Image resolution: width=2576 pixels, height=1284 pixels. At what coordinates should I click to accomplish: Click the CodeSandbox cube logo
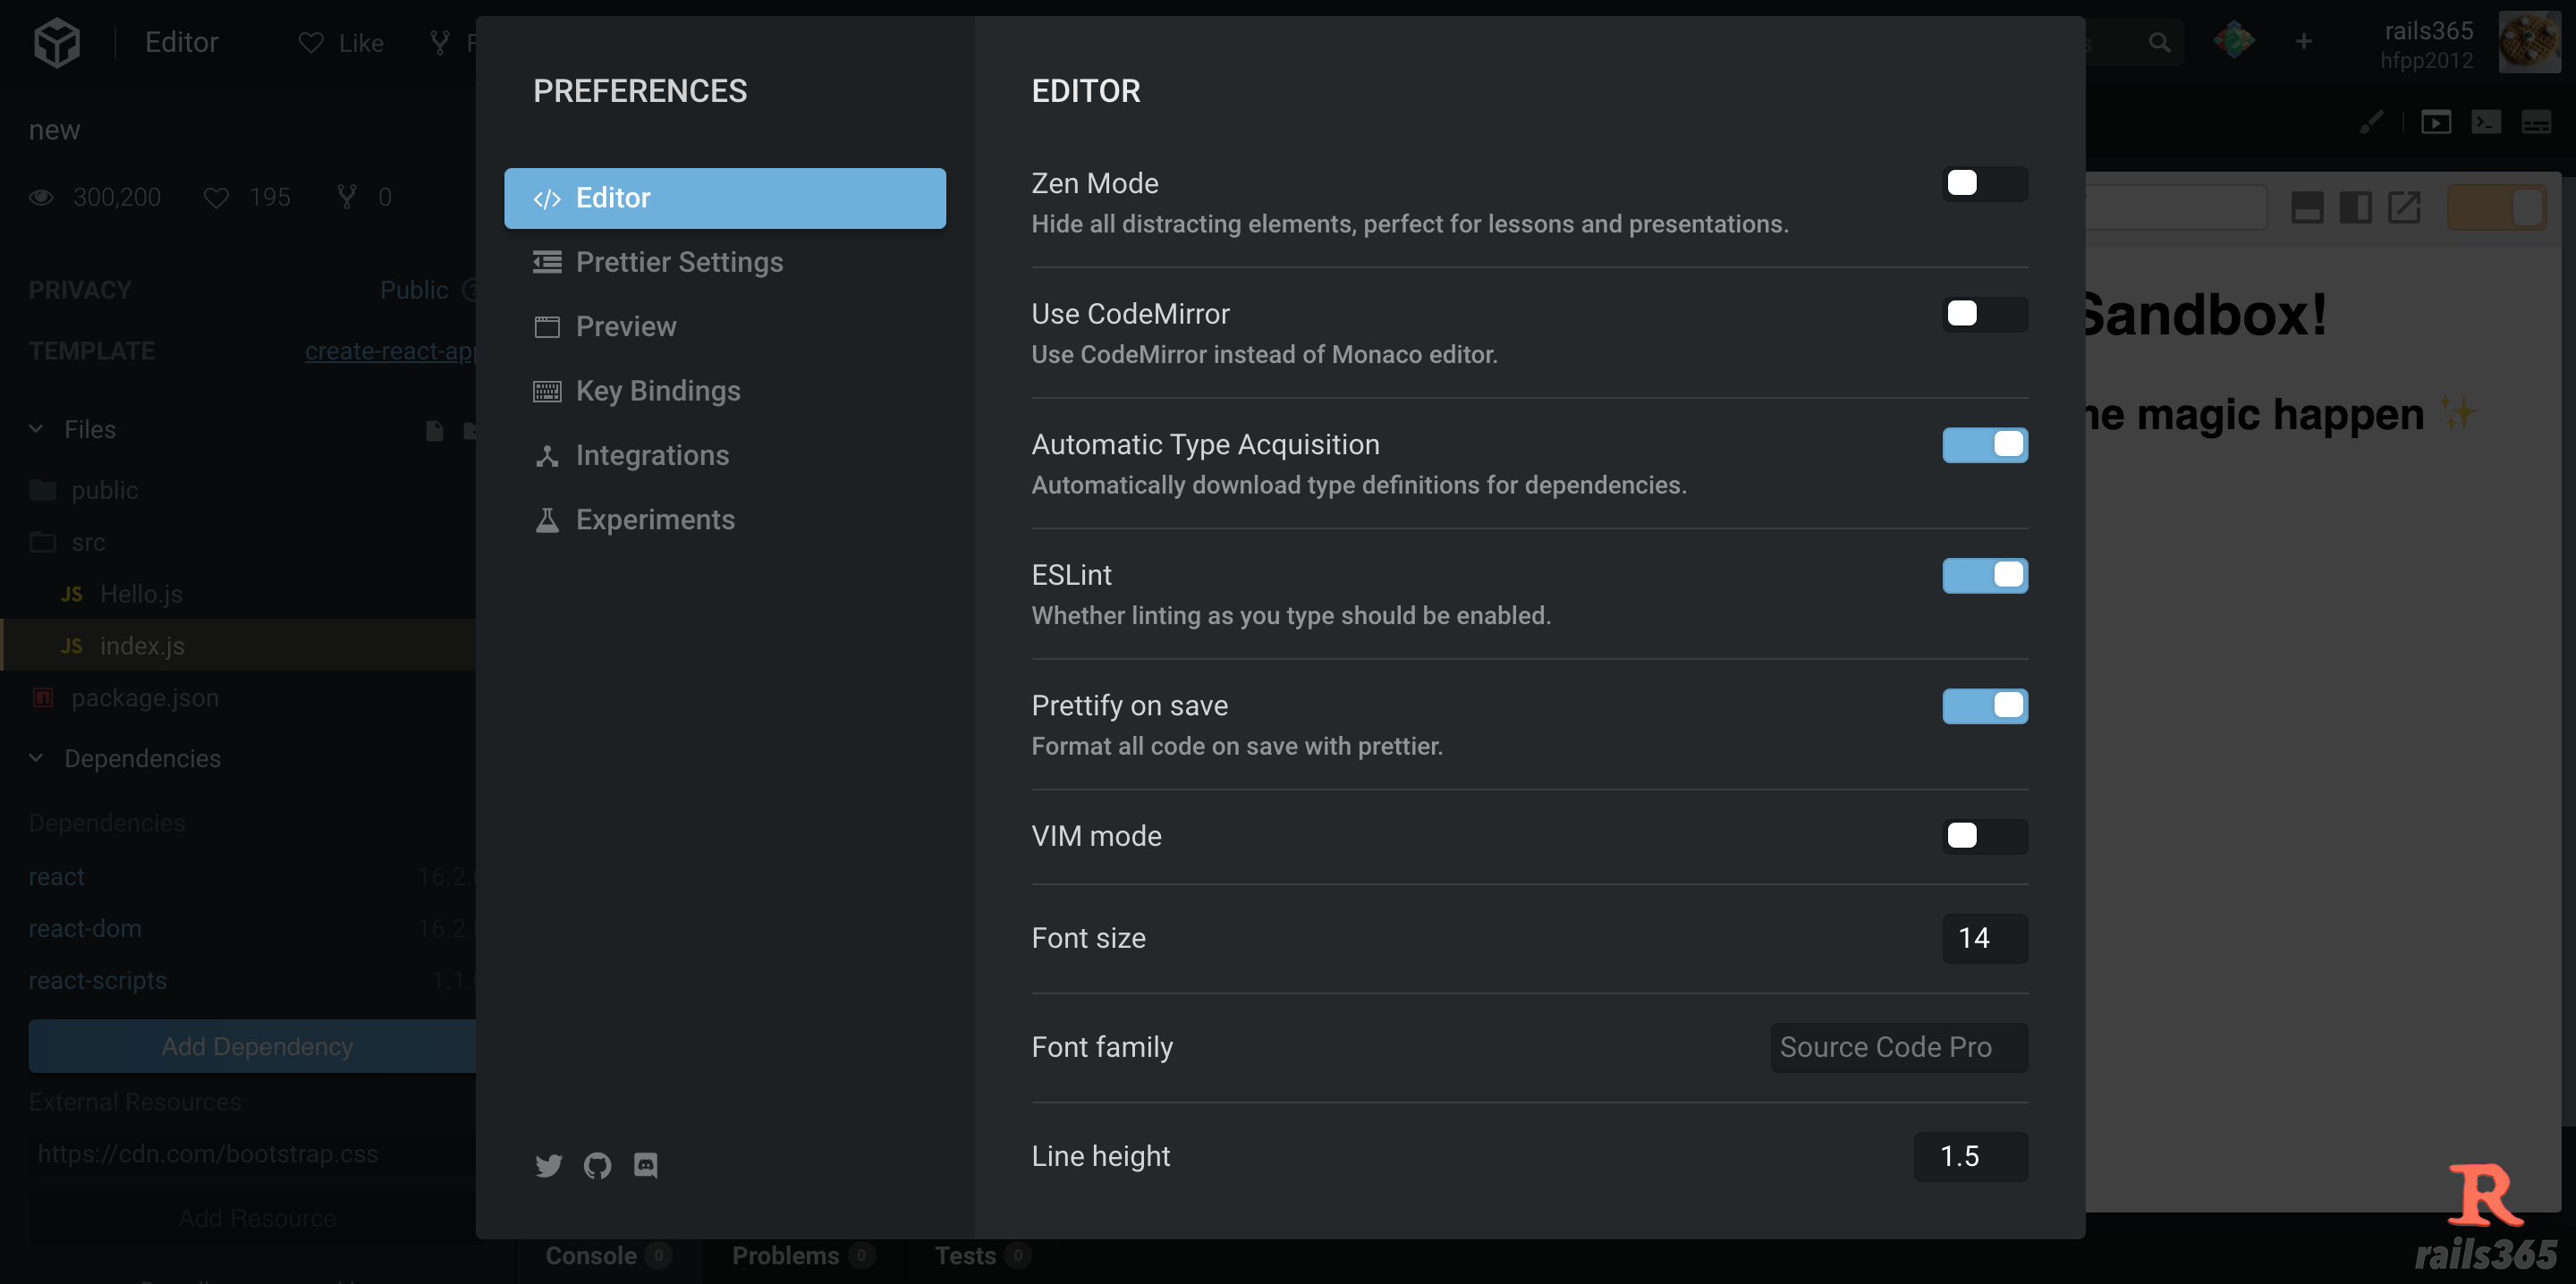click(x=57, y=43)
